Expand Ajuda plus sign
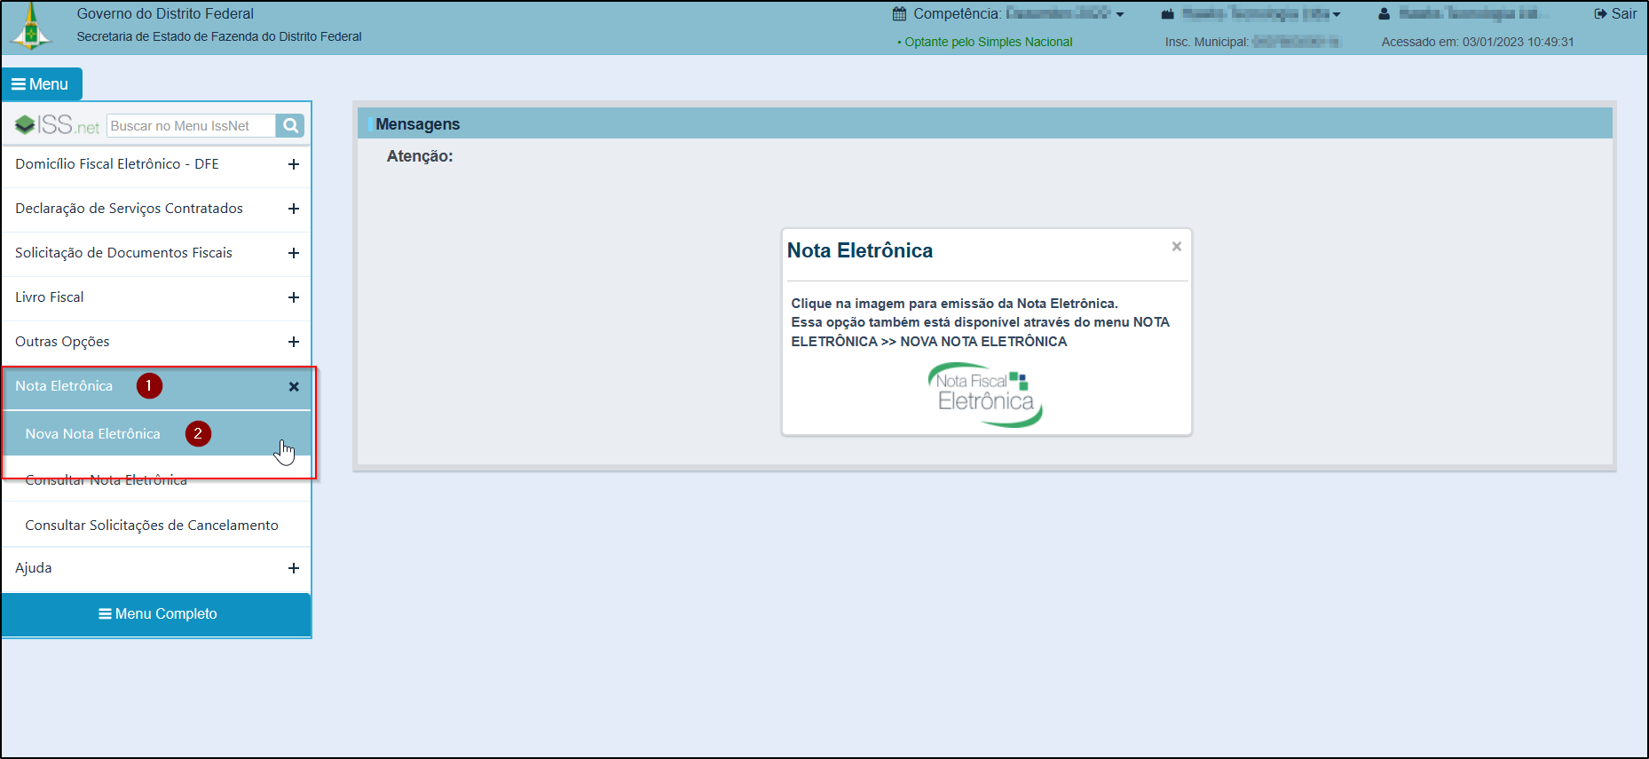The height and width of the screenshot is (759, 1649). (x=294, y=568)
